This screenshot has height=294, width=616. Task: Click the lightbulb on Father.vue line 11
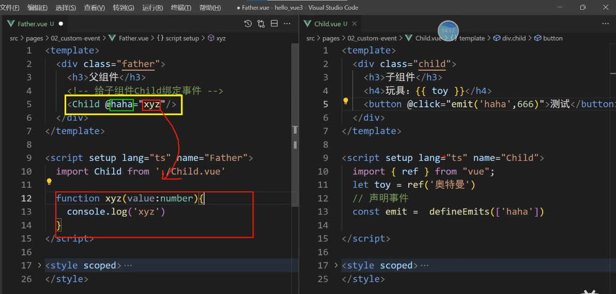click(49, 182)
